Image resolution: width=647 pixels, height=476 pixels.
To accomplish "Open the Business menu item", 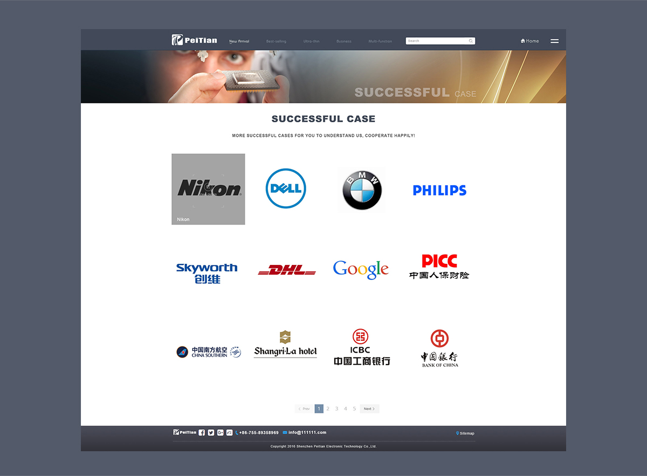I will 343,41.
